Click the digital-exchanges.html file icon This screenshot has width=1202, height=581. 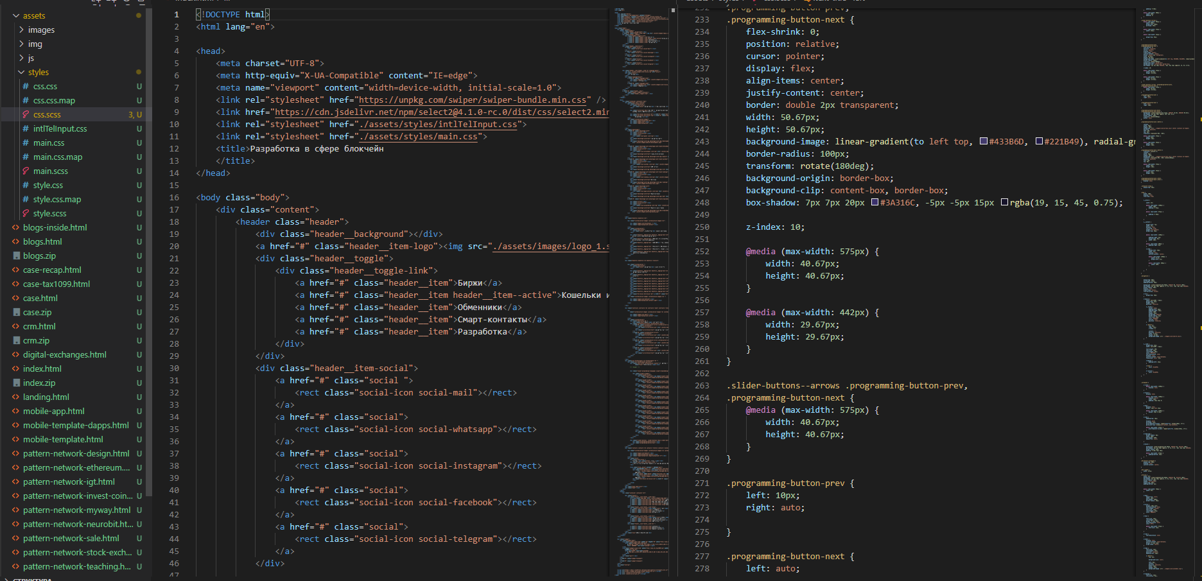tap(16, 354)
